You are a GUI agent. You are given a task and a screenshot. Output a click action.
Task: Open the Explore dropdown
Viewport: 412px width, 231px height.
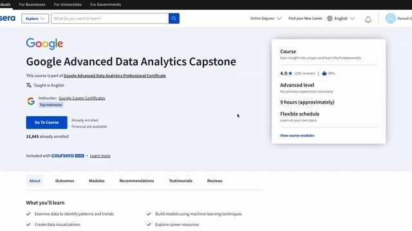click(x=35, y=19)
